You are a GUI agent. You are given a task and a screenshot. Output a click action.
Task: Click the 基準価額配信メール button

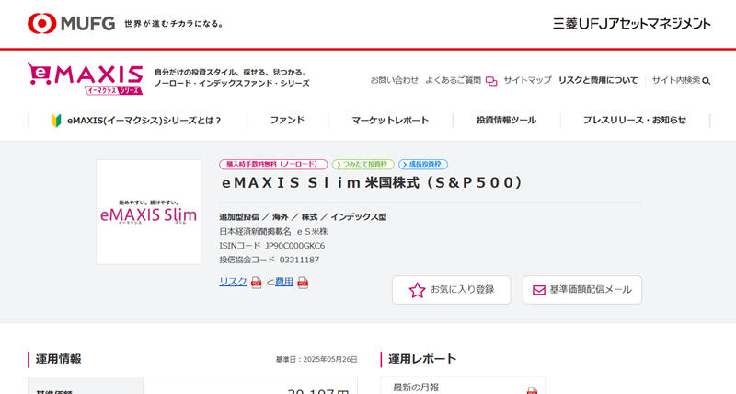582,290
